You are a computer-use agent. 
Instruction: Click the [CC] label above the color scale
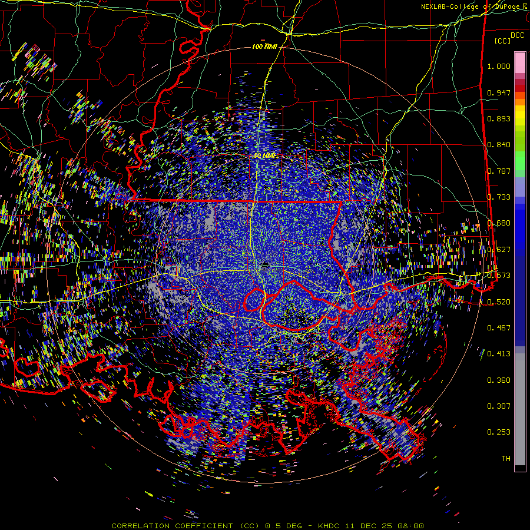pyautogui.click(x=503, y=41)
